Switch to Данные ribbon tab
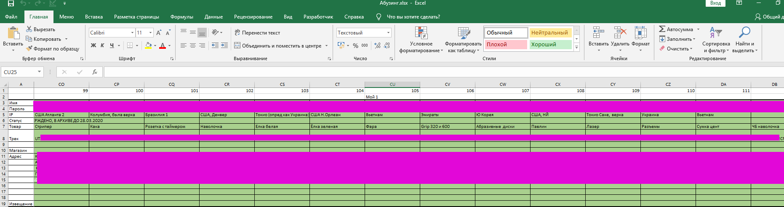Image resolution: width=784 pixels, height=207 pixels. point(213,17)
